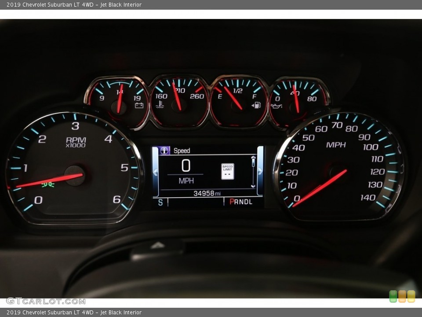Click the F mark on the fuel gauge
The width and height of the screenshot is (422, 317).
(255, 96)
